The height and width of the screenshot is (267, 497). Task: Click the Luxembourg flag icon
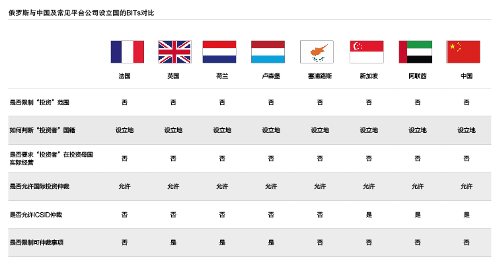(x=268, y=52)
